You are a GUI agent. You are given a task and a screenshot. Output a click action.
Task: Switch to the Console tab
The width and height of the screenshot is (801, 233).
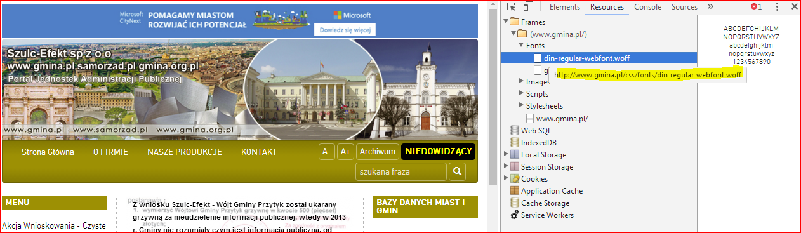pos(647,7)
